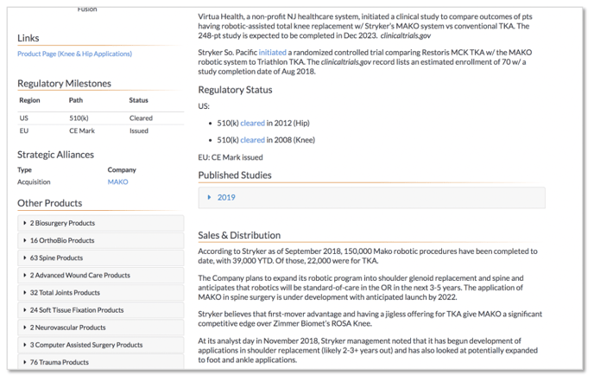Click the clinicaltrials.gov text after Dec 2023
Screen dimensions: 594x382
click(x=405, y=35)
